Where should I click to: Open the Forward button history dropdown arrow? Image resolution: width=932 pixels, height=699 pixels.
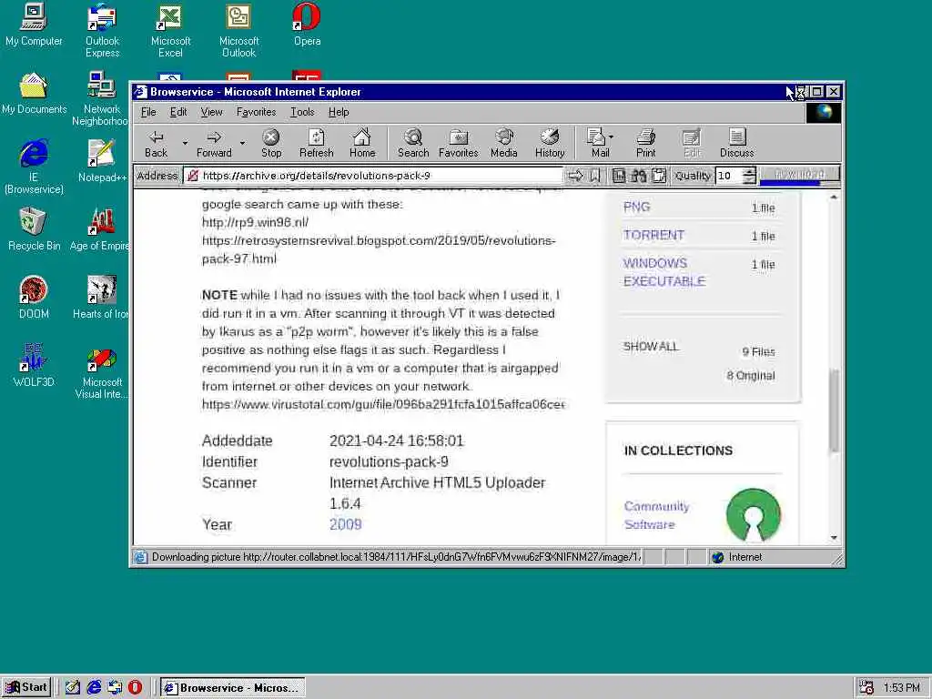point(242,143)
